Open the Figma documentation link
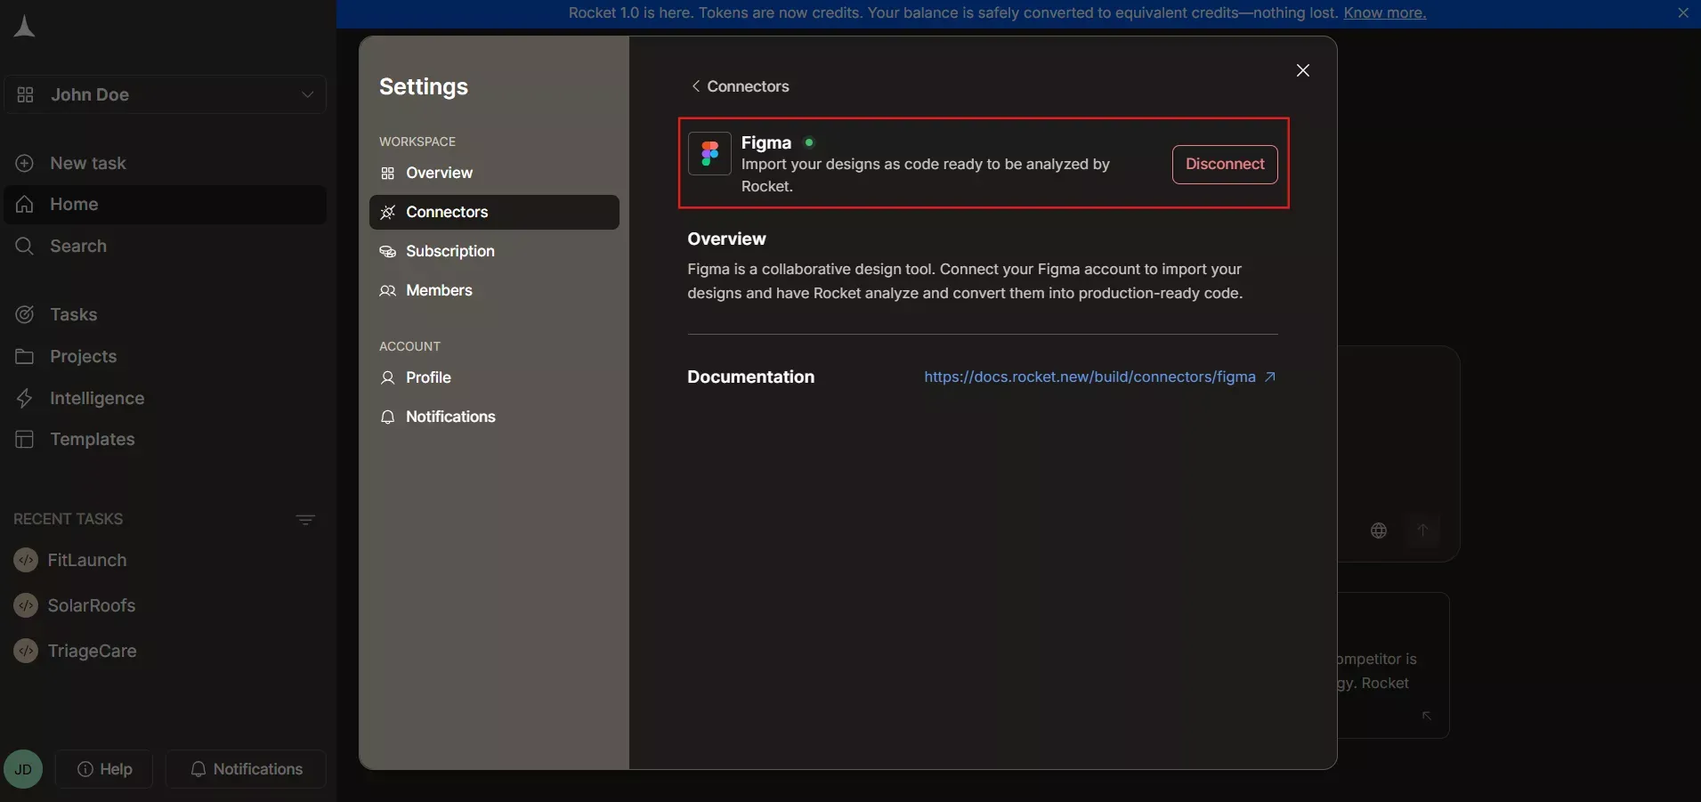Screen dimensions: 1701x802 click(1089, 377)
